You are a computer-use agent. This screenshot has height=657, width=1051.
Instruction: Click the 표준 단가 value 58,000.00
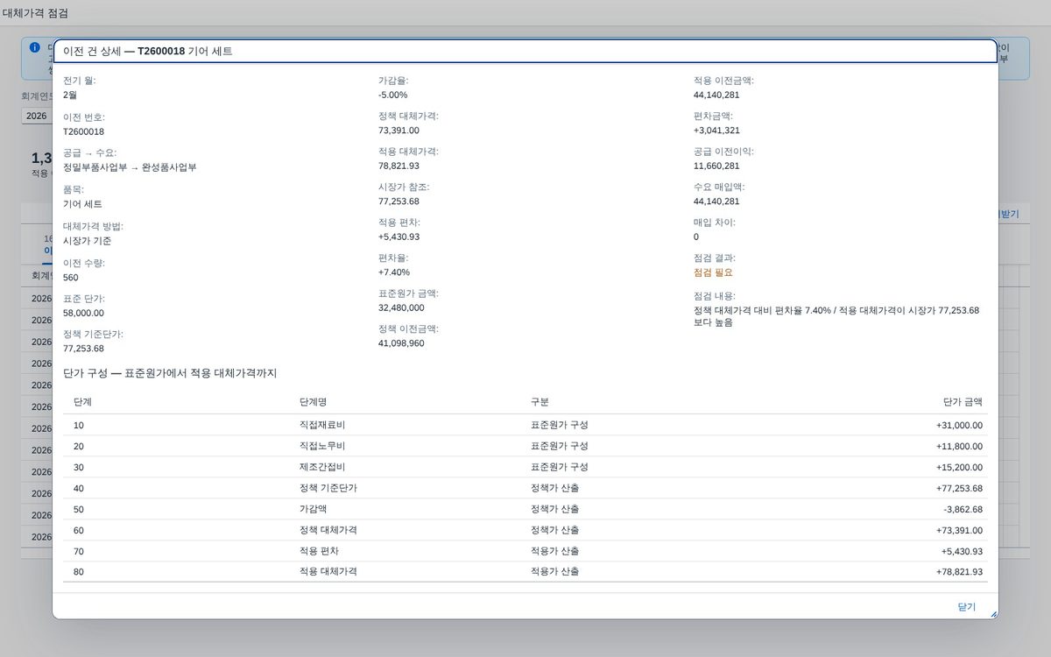click(x=83, y=313)
